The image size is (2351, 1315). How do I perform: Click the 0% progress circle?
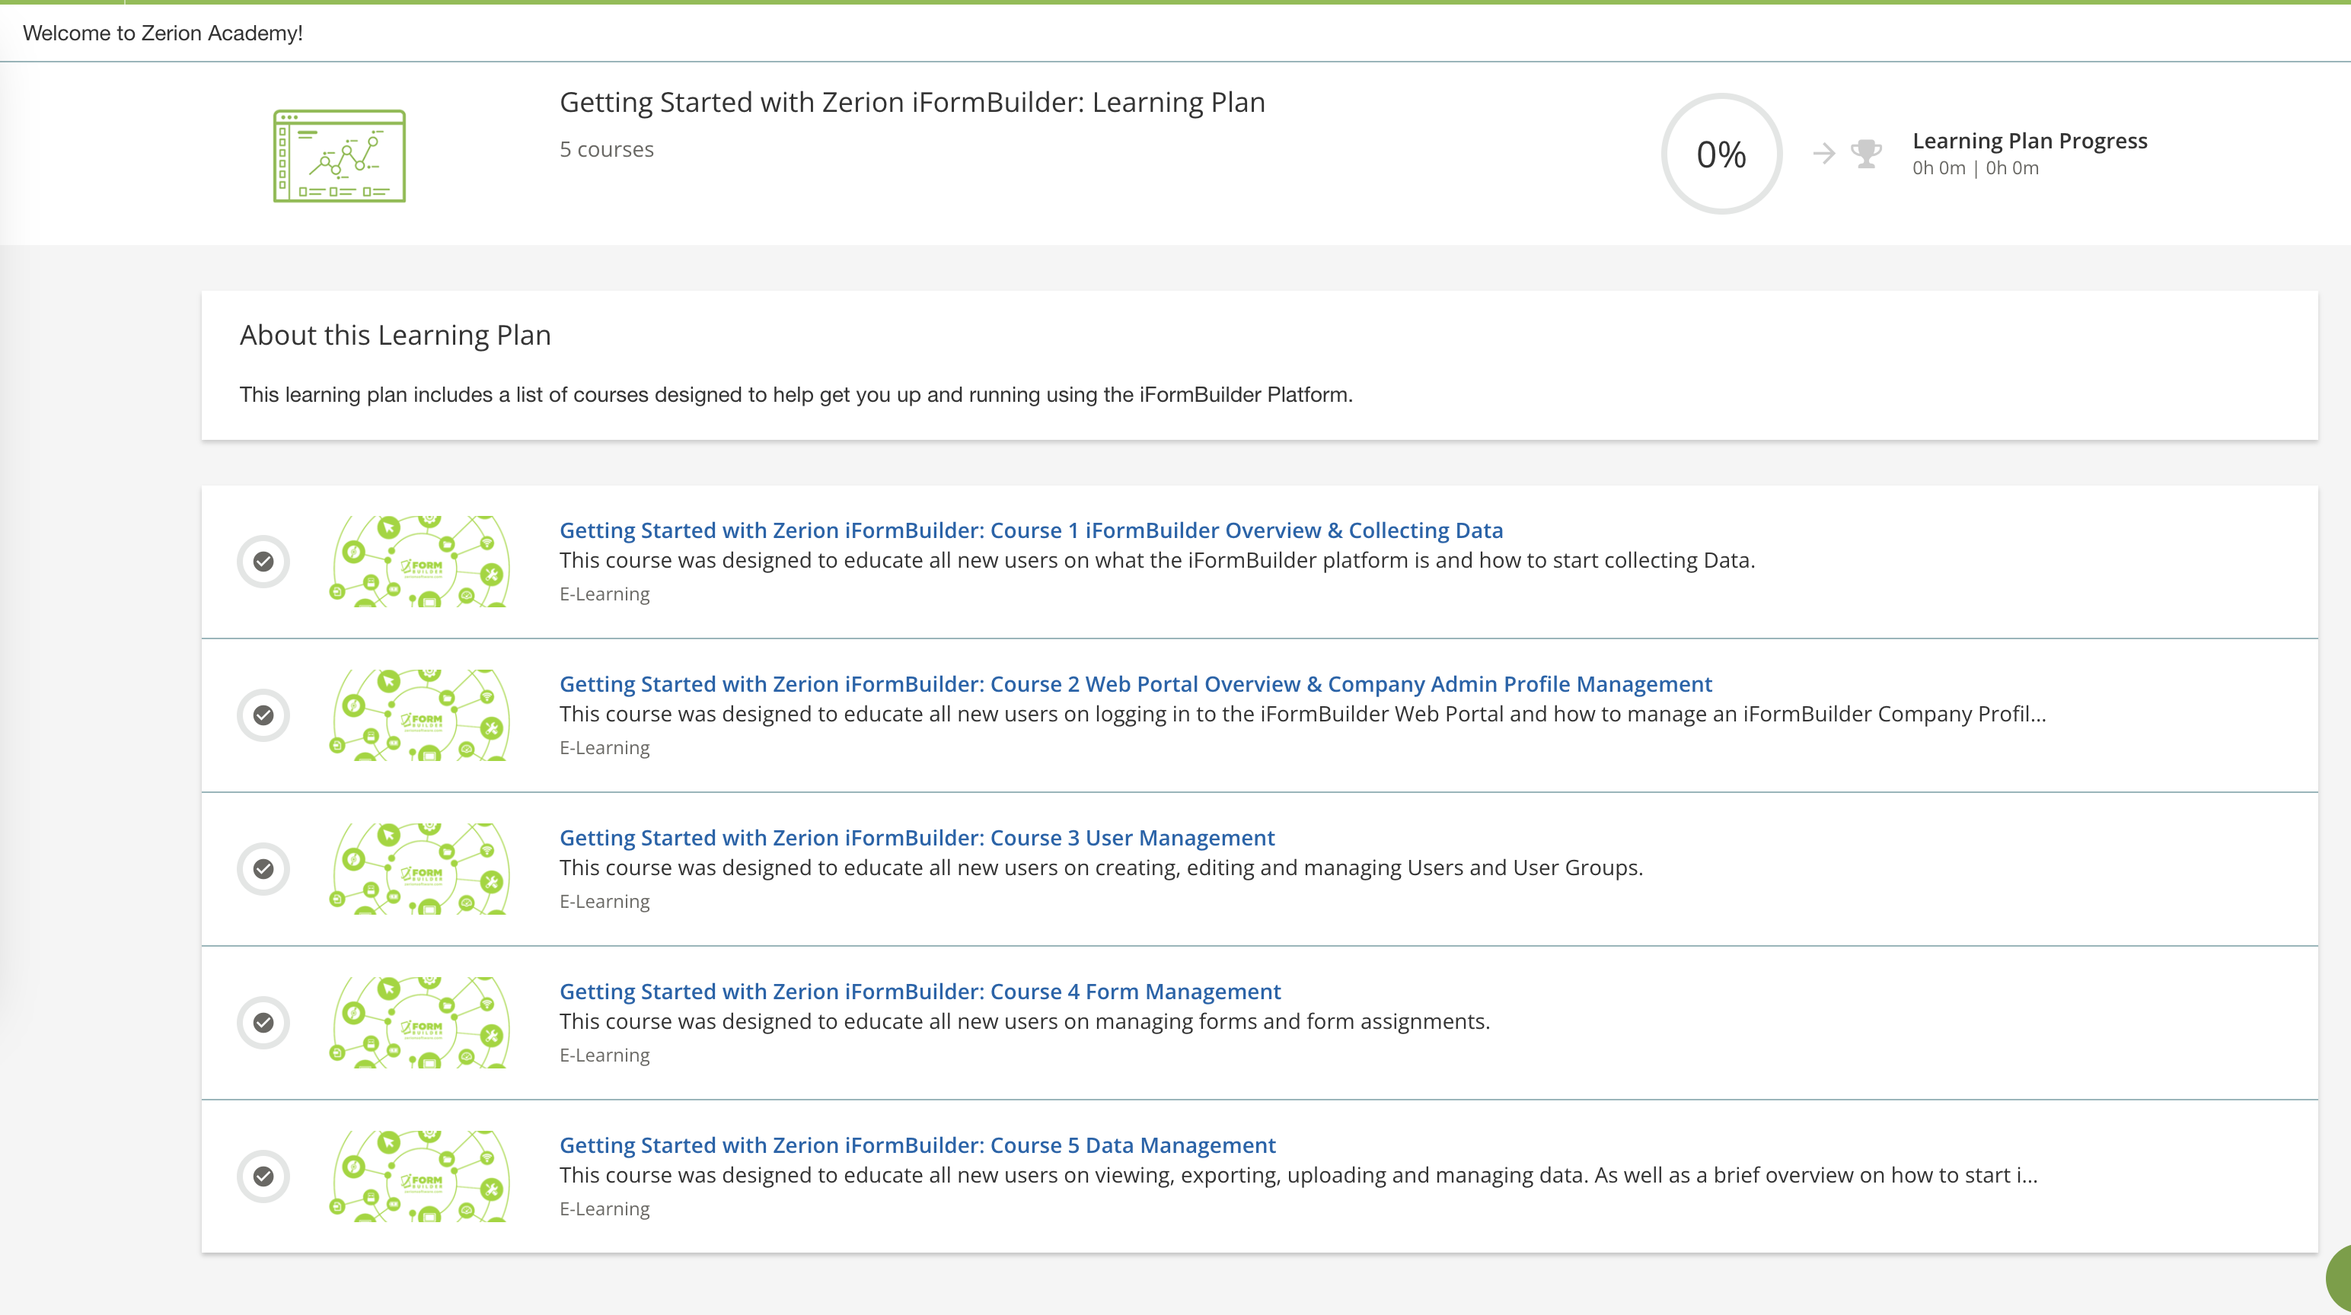tap(1721, 154)
